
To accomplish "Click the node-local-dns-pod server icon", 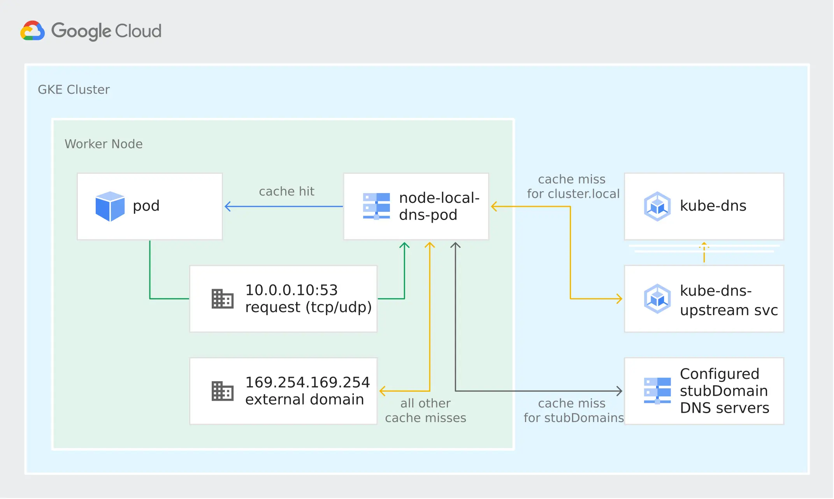I will [x=376, y=206].
